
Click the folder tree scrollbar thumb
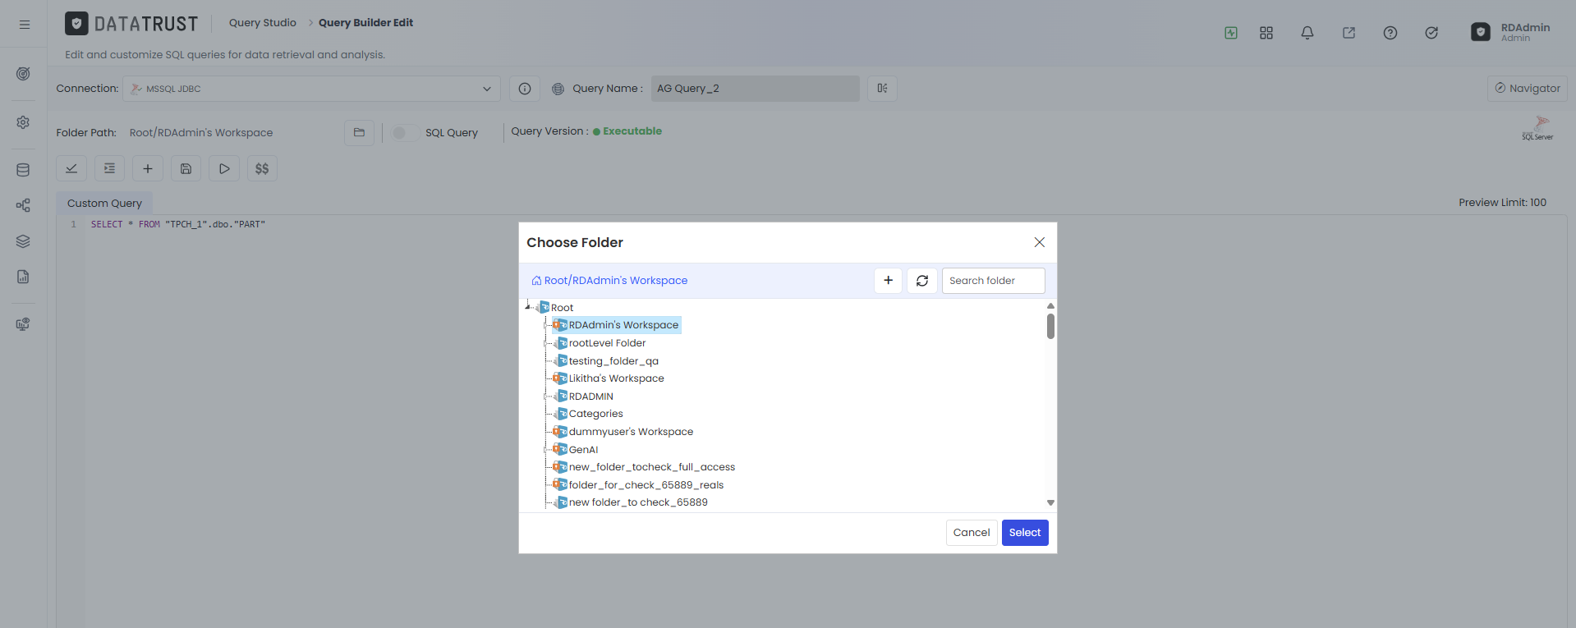point(1050,326)
